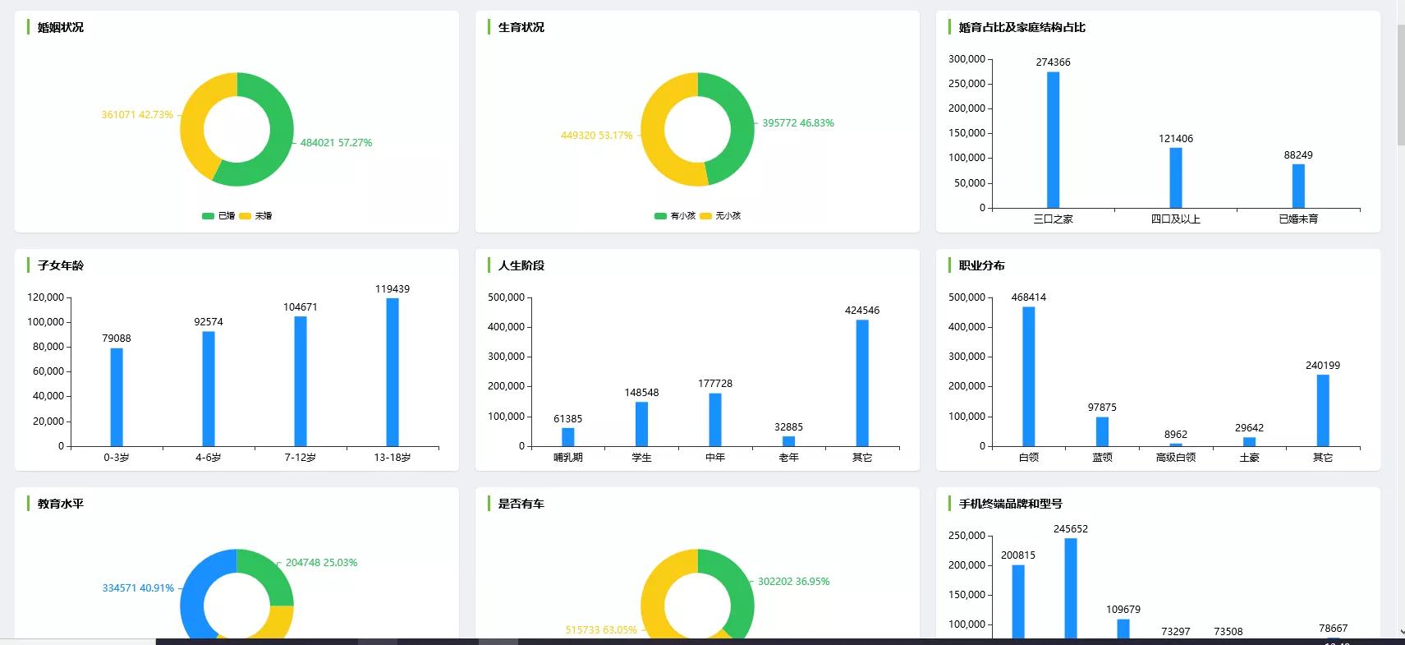Viewport: 1405px width, 645px height.
Task: Click the 老年 bar in 人生阶段
Action: click(x=788, y=441)
